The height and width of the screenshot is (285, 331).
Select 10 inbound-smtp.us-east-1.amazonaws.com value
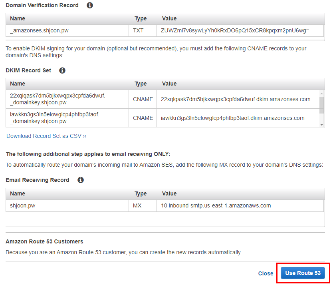click(x=240, y=205)
